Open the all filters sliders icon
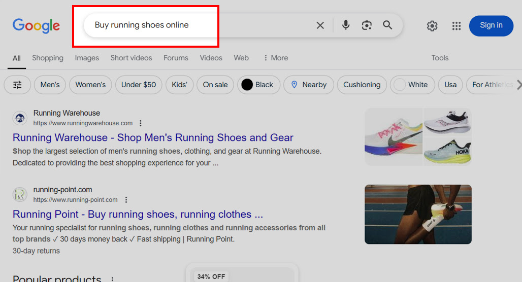The width and height of the screenshot is (522, 282). pyautogui.click(x=17, y=85)
